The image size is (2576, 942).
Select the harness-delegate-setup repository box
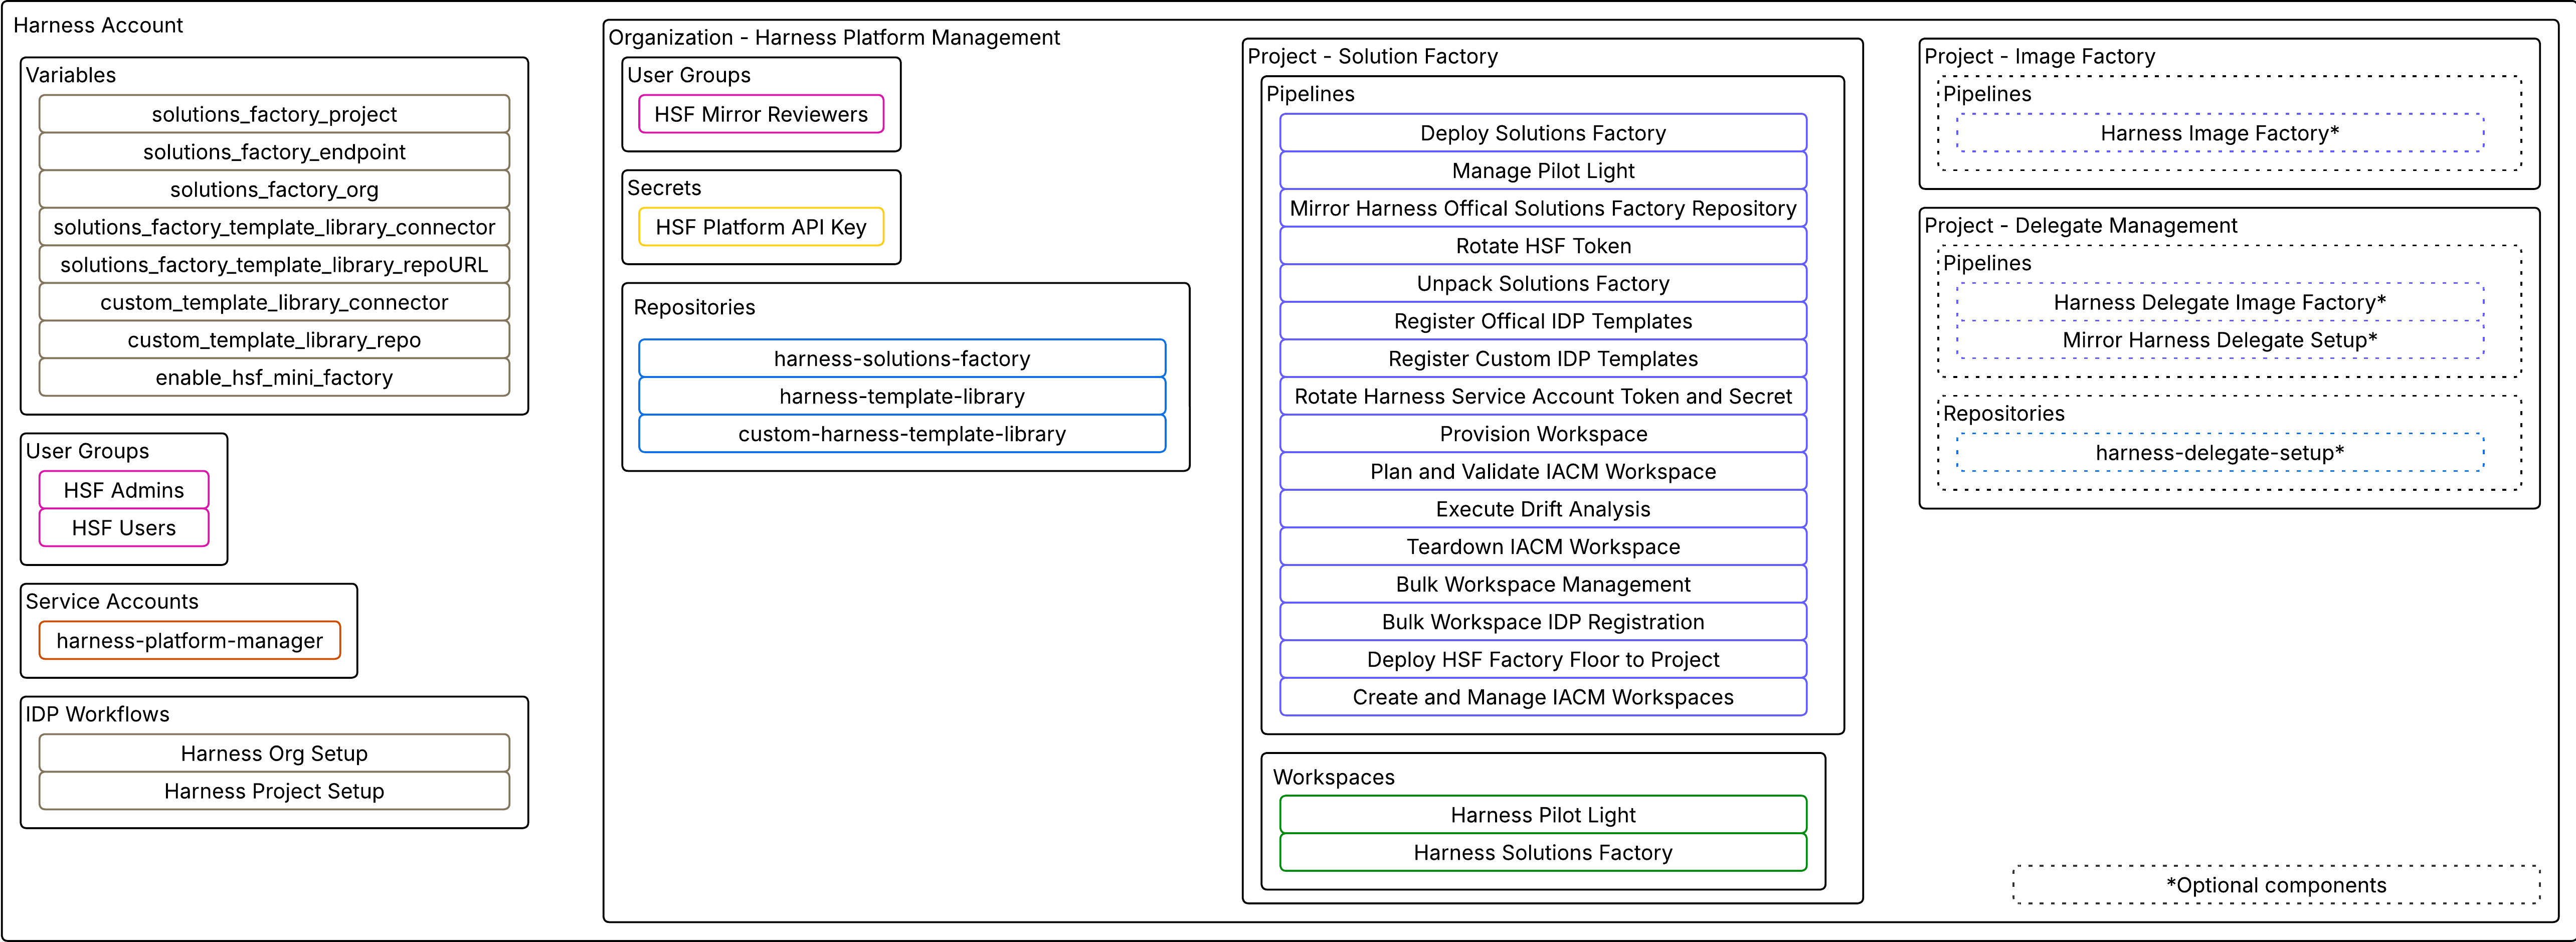click(2220, 453)
